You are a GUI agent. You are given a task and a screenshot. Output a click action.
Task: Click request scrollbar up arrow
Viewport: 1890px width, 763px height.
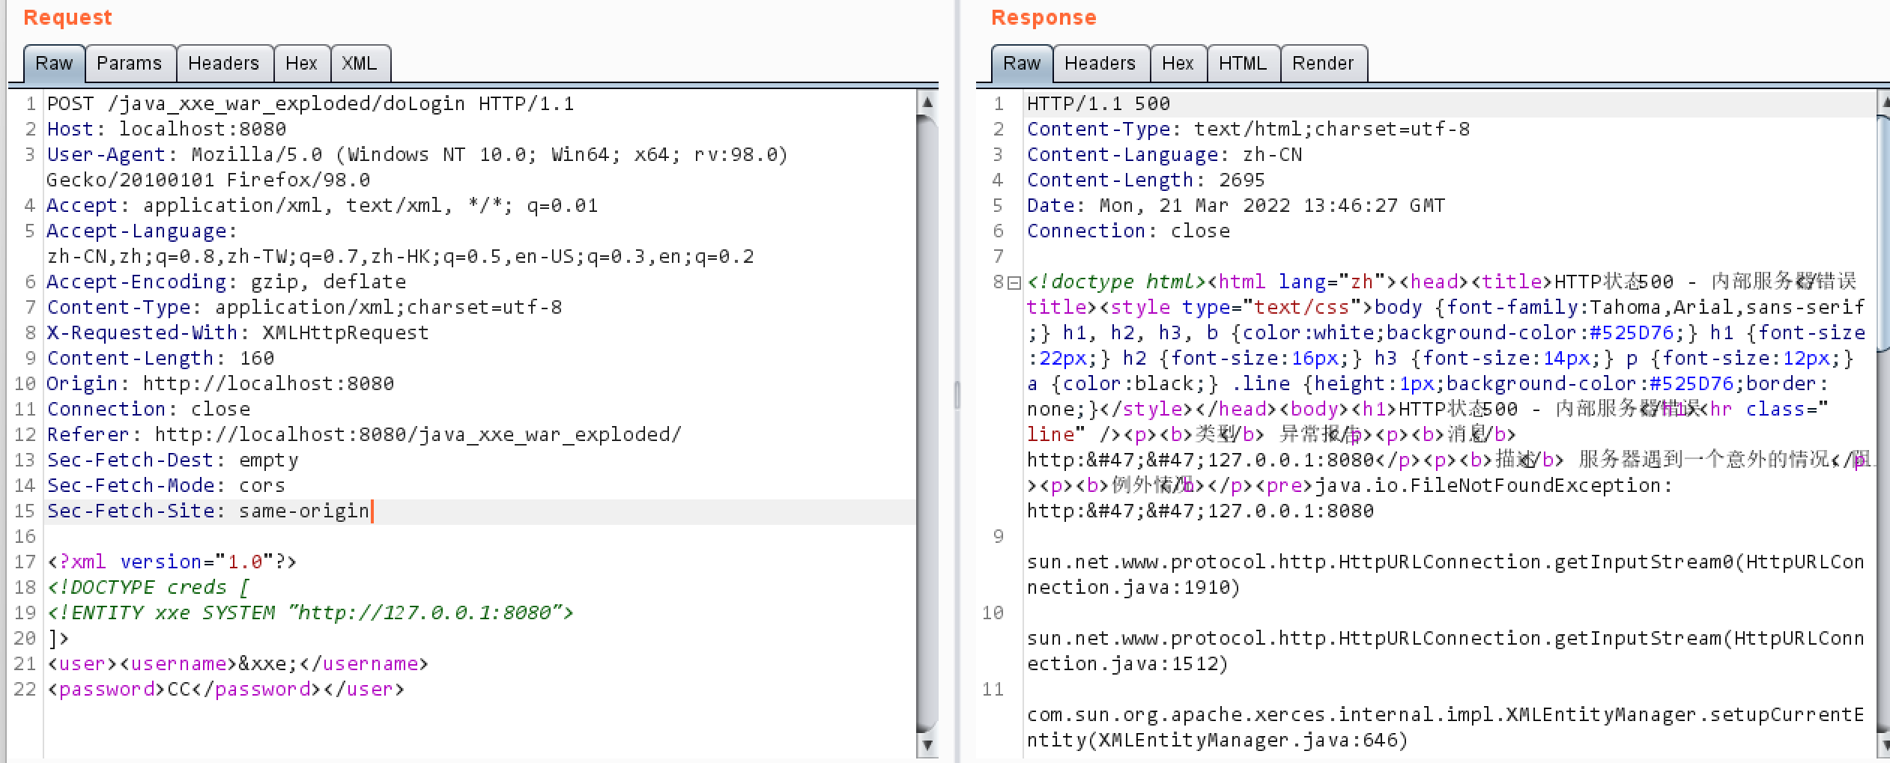(x=927, y=103)
